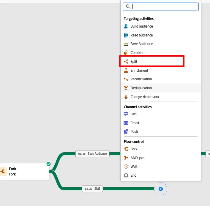Screen dimensions: 210x206
Task: Click the Change dimension icon
Action: 126,97
